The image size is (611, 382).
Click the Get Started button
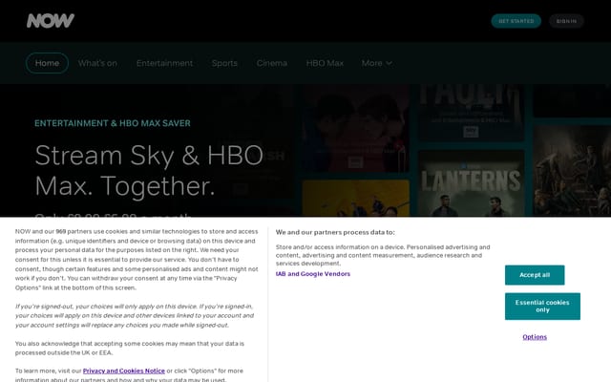pos(516,21)
